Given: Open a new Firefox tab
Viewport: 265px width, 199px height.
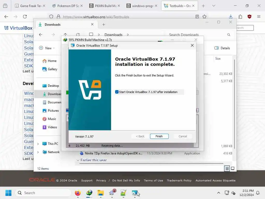Looking at the screenshot, I should coord(203,6).
